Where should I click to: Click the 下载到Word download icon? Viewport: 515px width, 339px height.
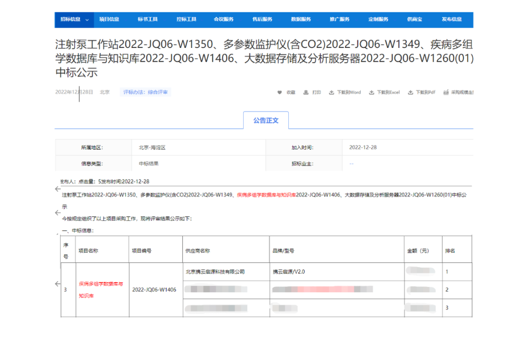[331, 92]
